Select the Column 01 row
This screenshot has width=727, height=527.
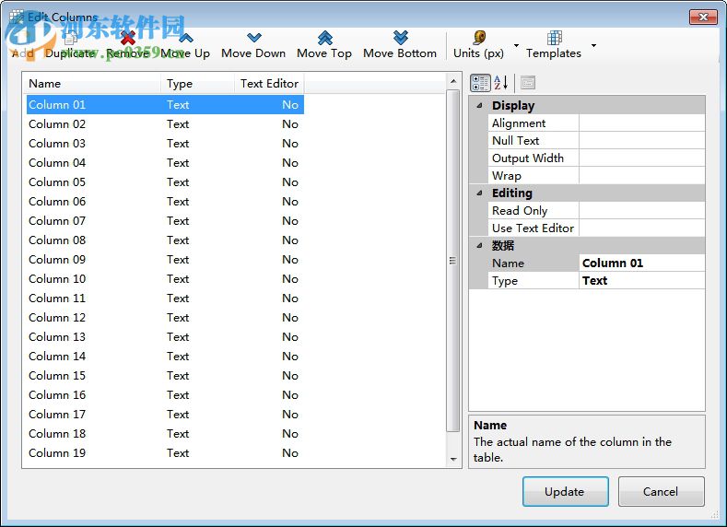pyautogui.click(x=165, y=105)
